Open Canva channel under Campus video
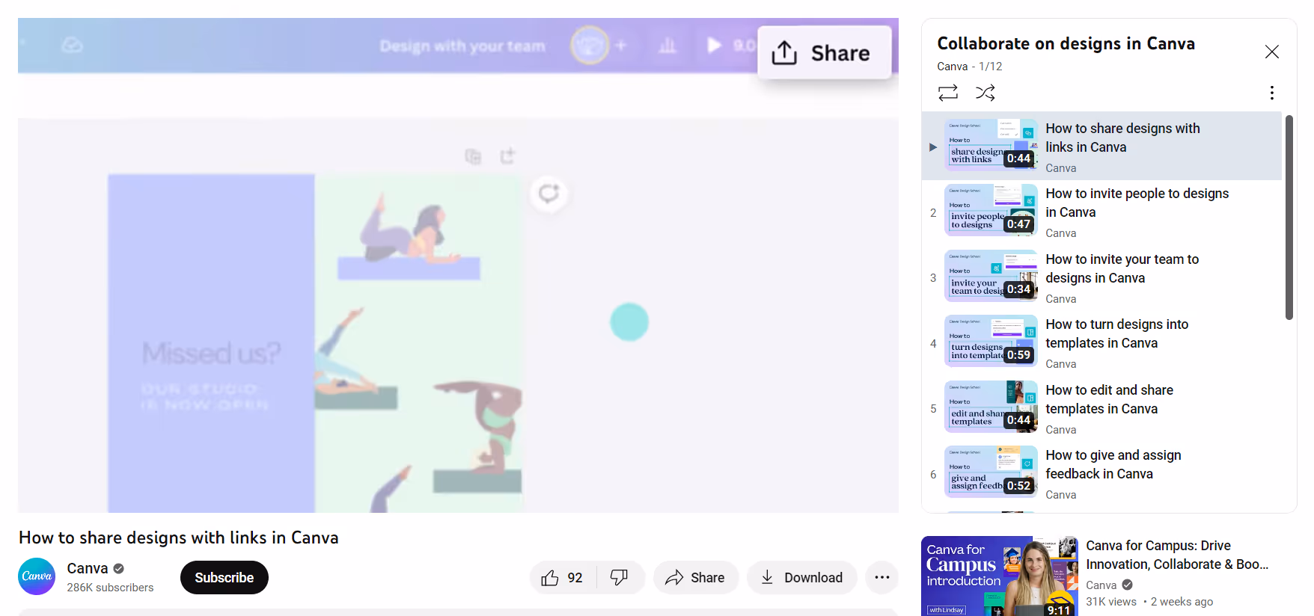Viewport: 1314px width, 616px height. [1101, 585]
